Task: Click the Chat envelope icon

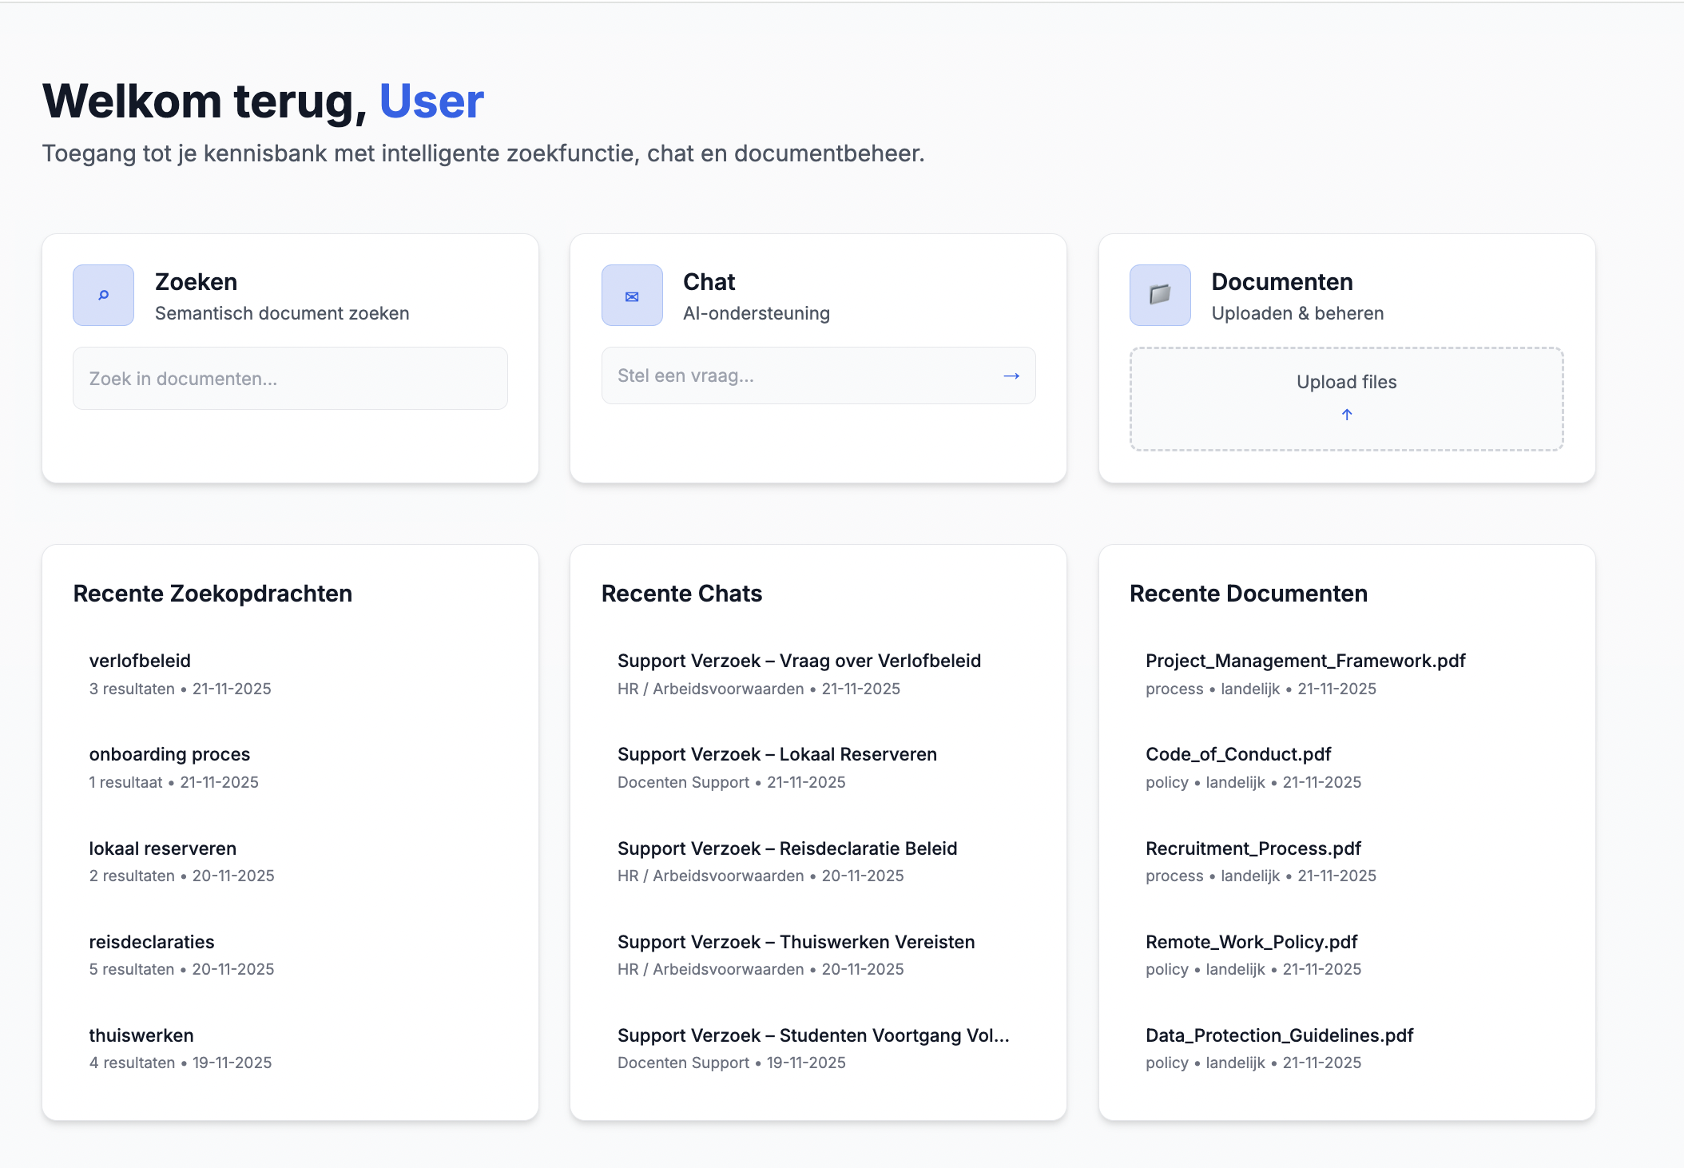Action: click(x=631, y=295)
